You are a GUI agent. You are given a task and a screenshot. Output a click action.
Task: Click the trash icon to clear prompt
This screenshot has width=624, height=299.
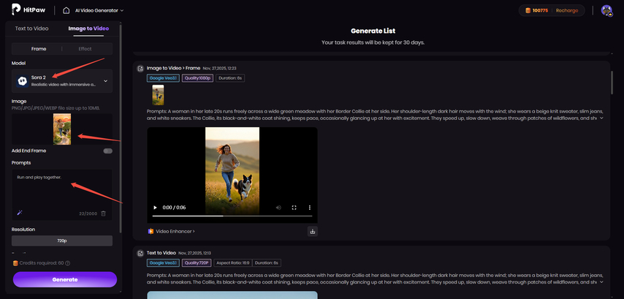[103, 213]
